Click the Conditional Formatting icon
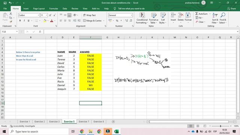Viewport: 240px width, 135px height. click(x=142, y=16)
